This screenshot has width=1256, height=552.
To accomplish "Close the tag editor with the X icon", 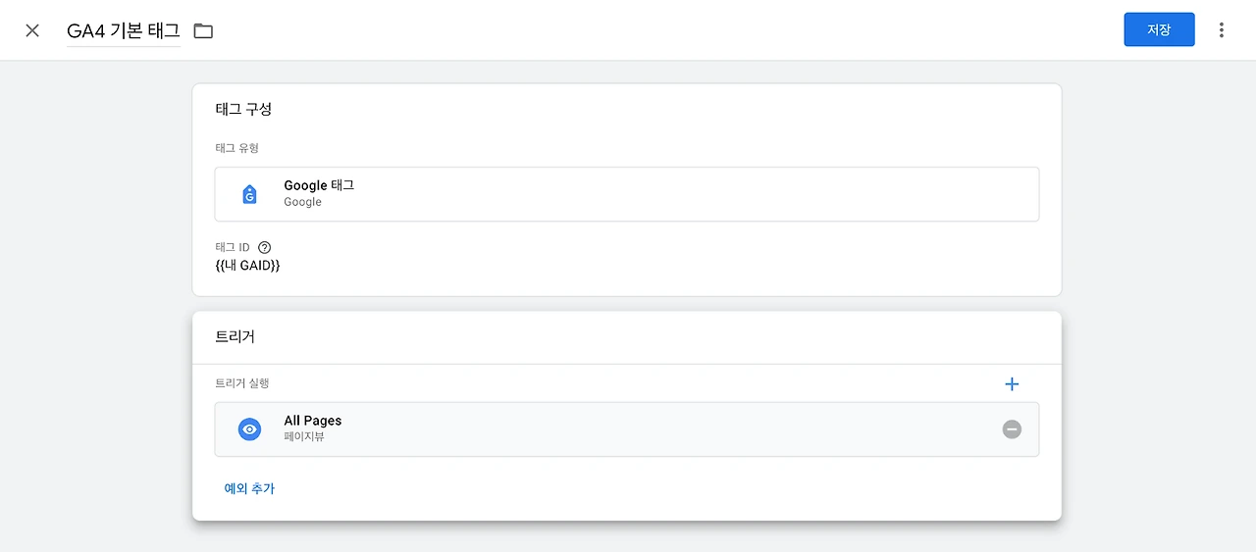I will click(32, 30).
